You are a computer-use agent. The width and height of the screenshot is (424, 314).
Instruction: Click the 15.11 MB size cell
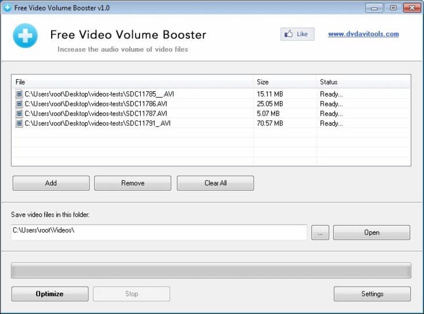pyautogui.click(x=270, y=94)
